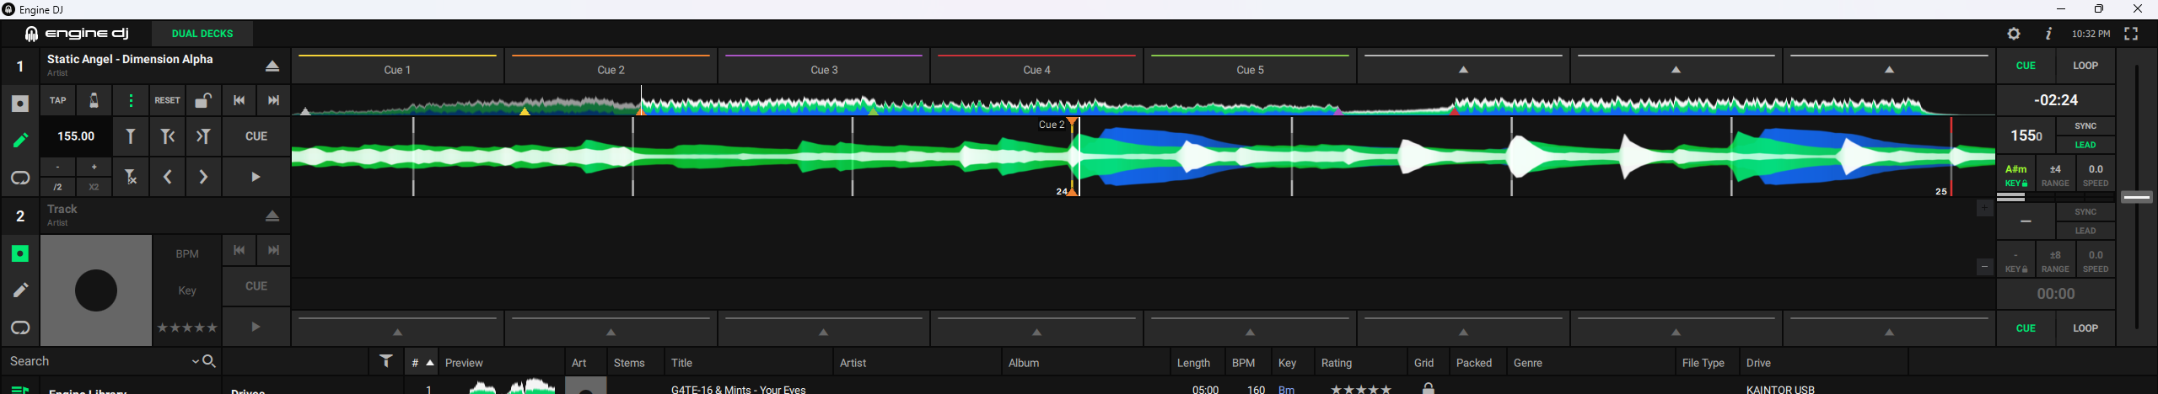Select the LOOP tab for deck 1
This screenshot has height=394, width=2158.
pos(2085,66)
